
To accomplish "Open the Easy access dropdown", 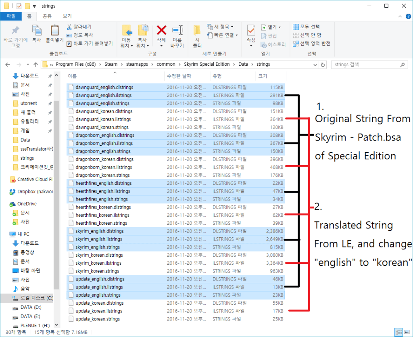I will [223, 35].
